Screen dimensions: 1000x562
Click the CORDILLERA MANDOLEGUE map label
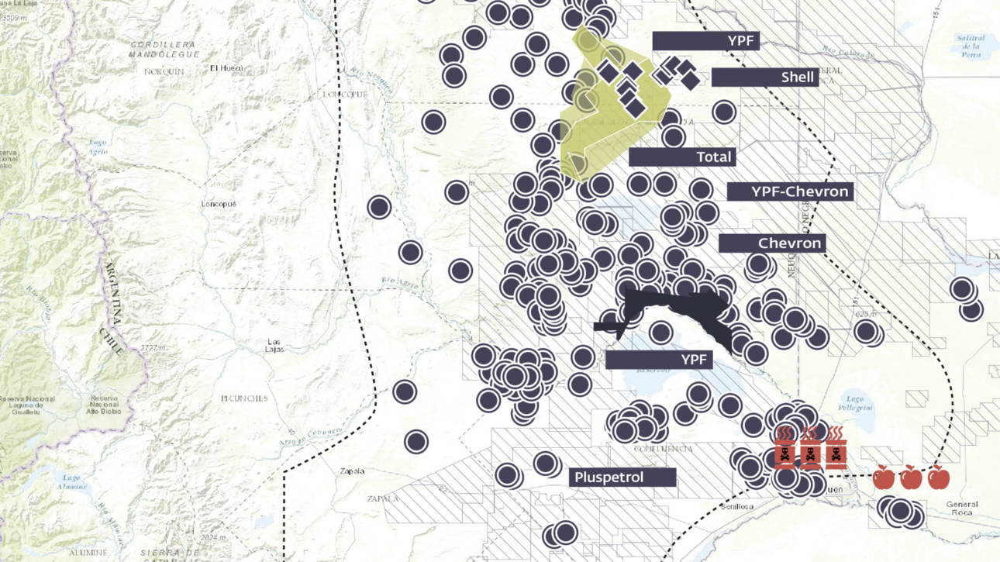(x=164, y=50)
